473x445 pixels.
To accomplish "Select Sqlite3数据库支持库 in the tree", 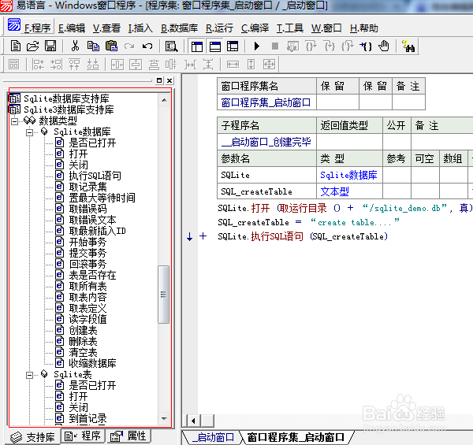I will tap(69, 109).
